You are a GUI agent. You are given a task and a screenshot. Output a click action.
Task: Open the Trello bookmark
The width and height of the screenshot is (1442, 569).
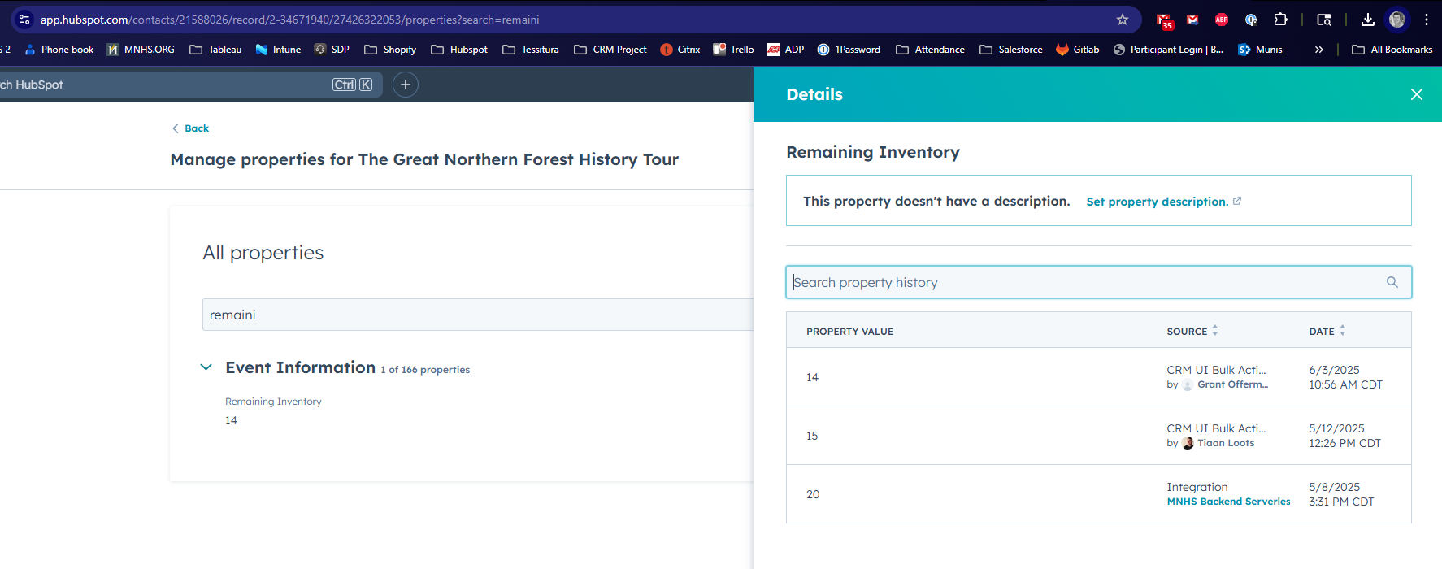pos(733,50)
